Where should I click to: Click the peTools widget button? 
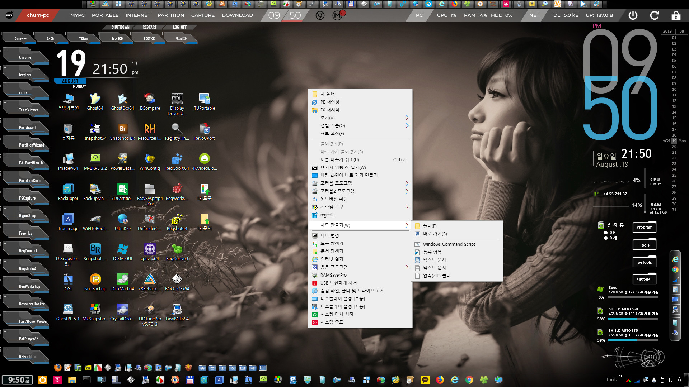coord(644,262)
